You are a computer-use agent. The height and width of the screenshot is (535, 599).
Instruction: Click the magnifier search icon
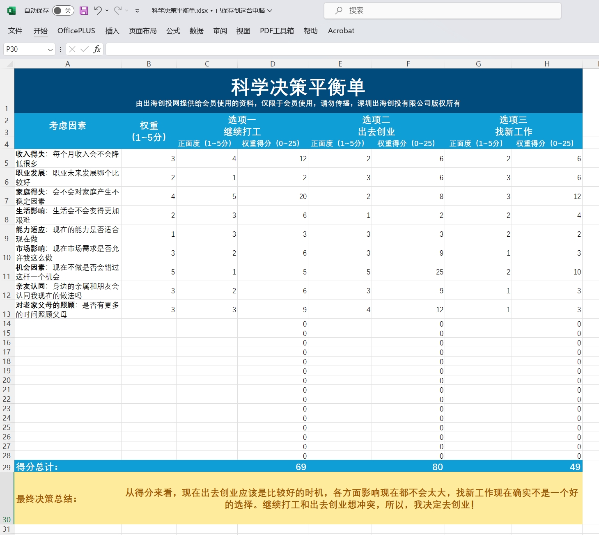click(x=339, y=11)
